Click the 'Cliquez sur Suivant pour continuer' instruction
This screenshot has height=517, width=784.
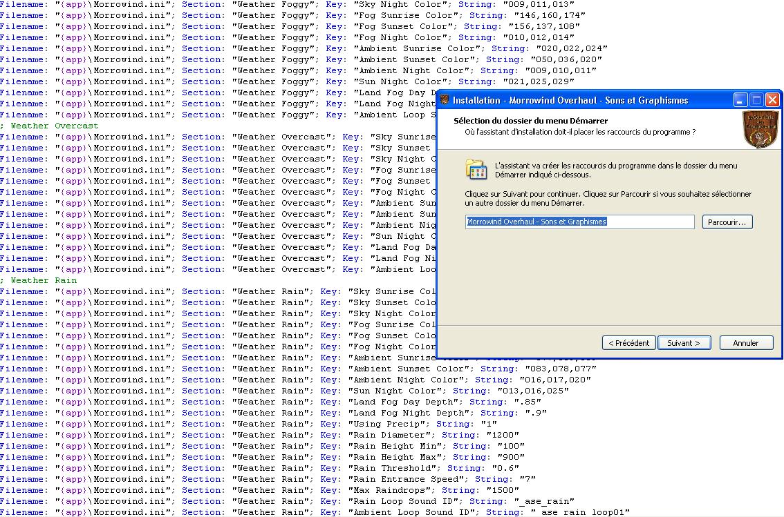coord(608,198)
